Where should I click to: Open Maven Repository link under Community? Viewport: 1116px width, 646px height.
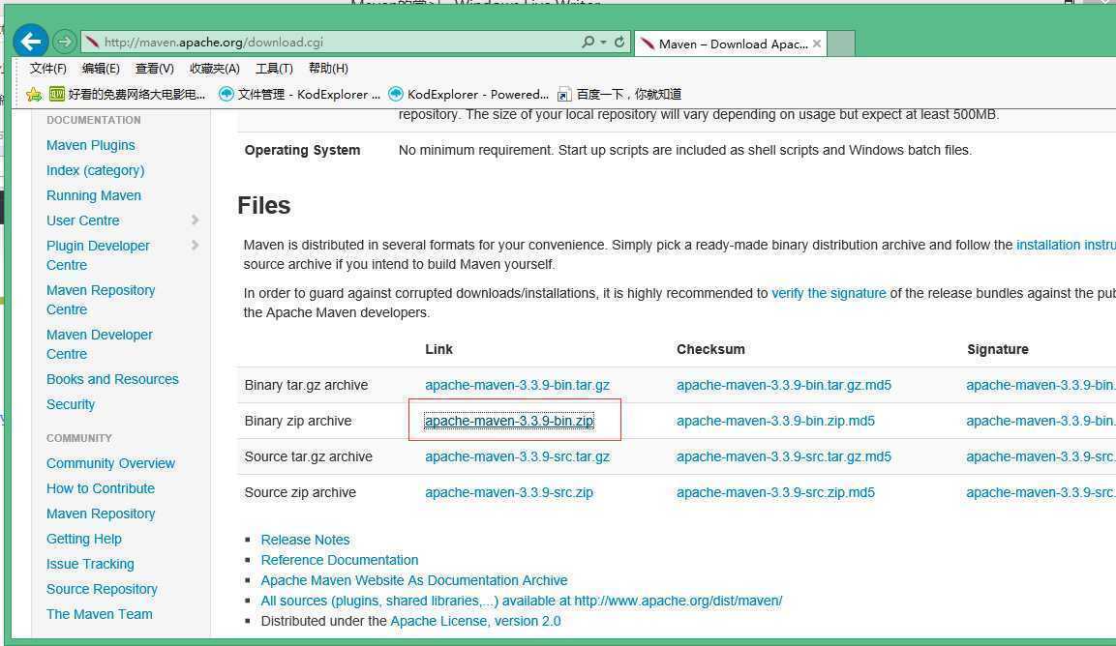pyautogui.click(x=101, y=514)
